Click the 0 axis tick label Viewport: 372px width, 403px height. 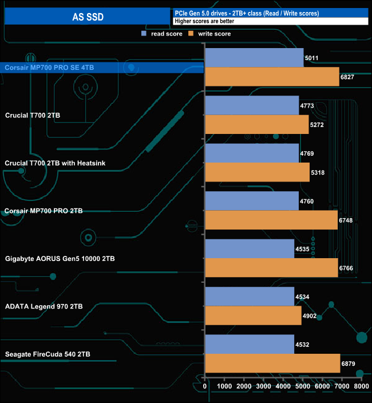pos(205,386)
